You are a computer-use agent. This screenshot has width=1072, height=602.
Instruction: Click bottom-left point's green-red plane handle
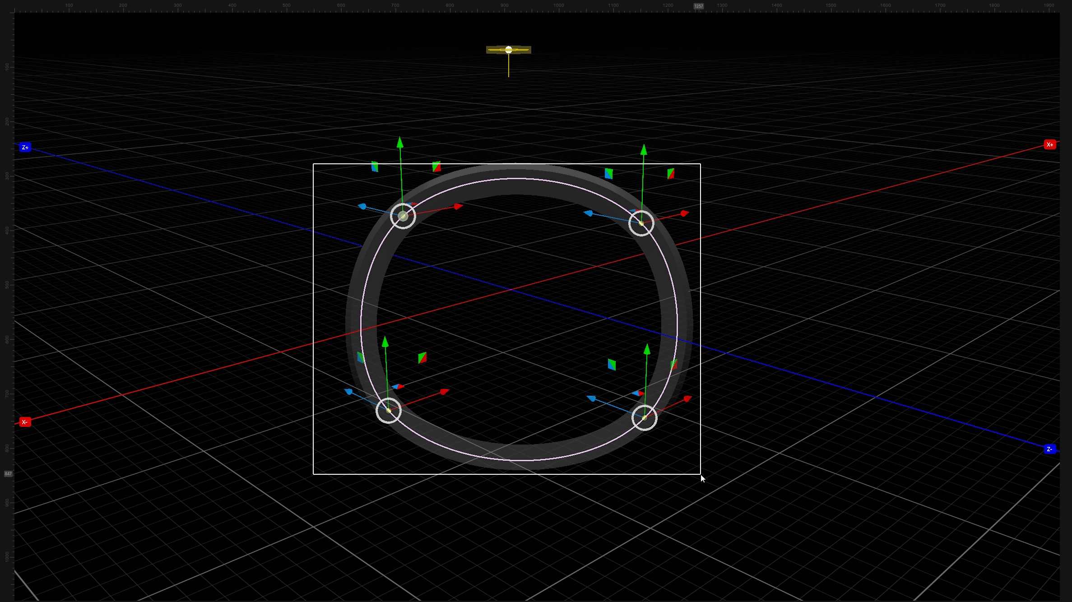pos(422,358)
